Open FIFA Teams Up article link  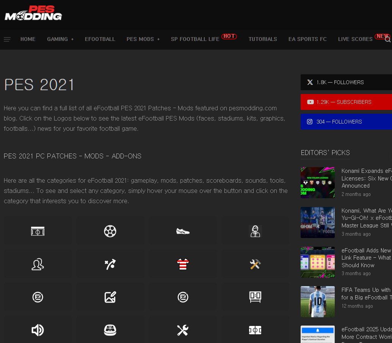pyautogui.click(x=367, y=294)
